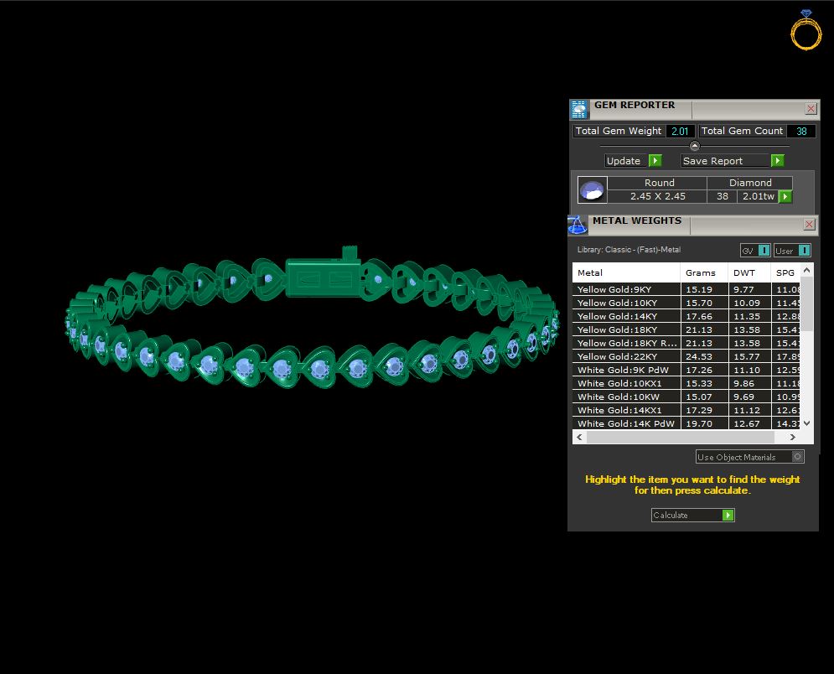Screen dimensions: 834x674
Task: Select the White Gold:9K PdW row
Action: pos(686,370)
